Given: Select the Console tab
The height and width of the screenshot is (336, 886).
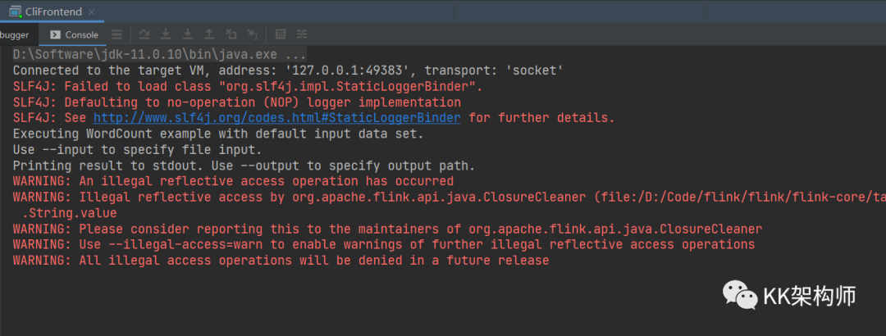Looking at the screenshot, I should pyautogui.click(x=74, y=34).
